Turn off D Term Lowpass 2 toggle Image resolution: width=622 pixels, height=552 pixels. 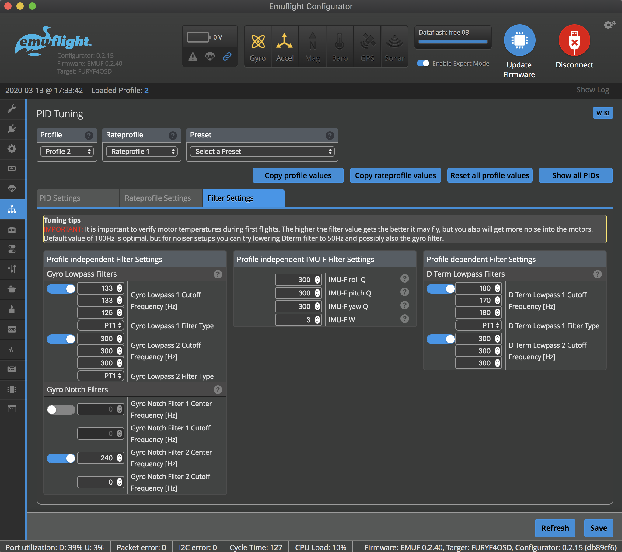440,339
